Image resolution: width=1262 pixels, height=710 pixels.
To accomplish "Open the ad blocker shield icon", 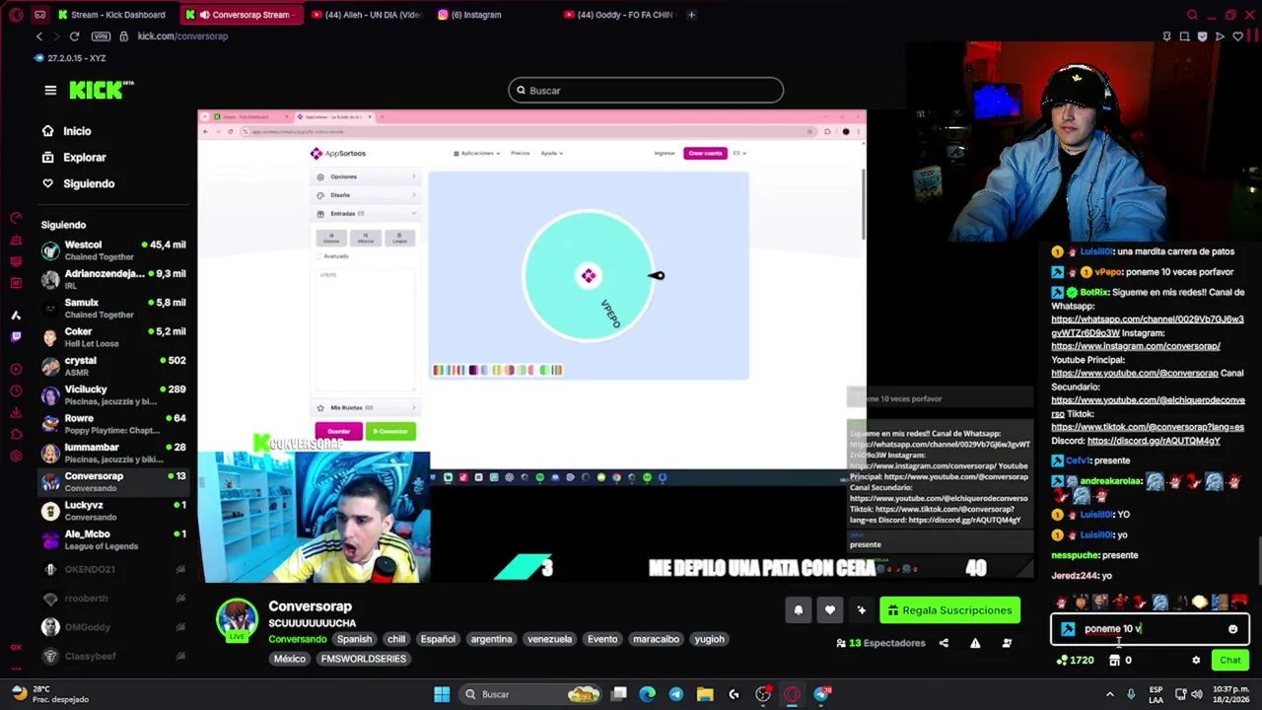I will click(1202, 36).
